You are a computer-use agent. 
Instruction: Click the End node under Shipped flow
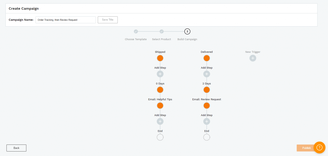coord(160,137)
